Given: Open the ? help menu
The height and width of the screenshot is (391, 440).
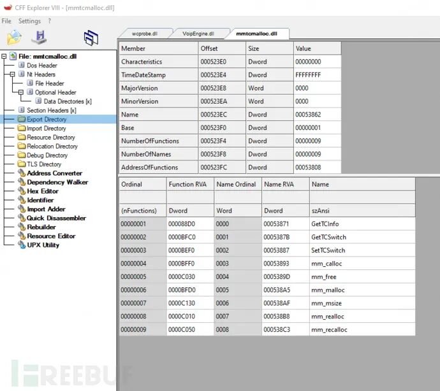Looking at the screenshot, I should pyautogui.click(x=49, y=21).
